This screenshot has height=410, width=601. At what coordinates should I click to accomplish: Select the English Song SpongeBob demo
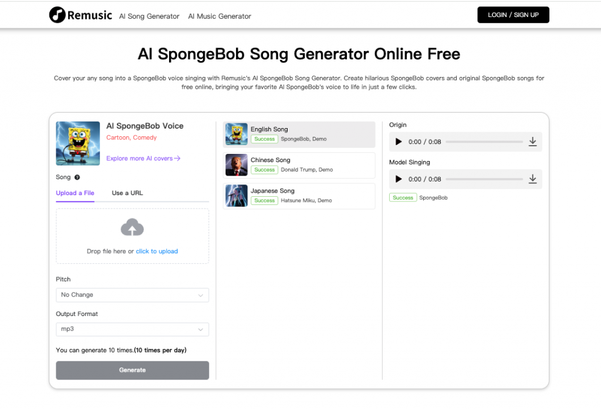[299, 135]
